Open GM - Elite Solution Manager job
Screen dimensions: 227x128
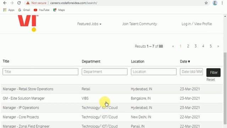(24, 98)
